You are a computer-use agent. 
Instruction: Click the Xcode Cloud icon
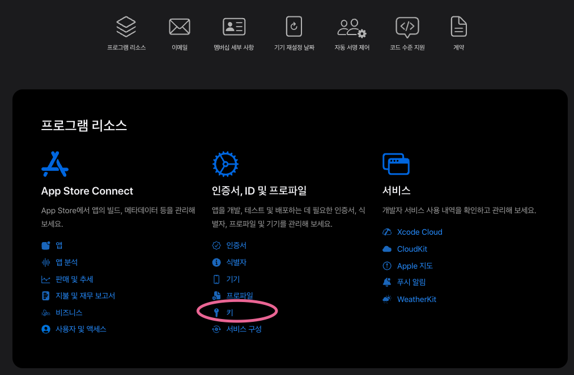click(387, 232)
